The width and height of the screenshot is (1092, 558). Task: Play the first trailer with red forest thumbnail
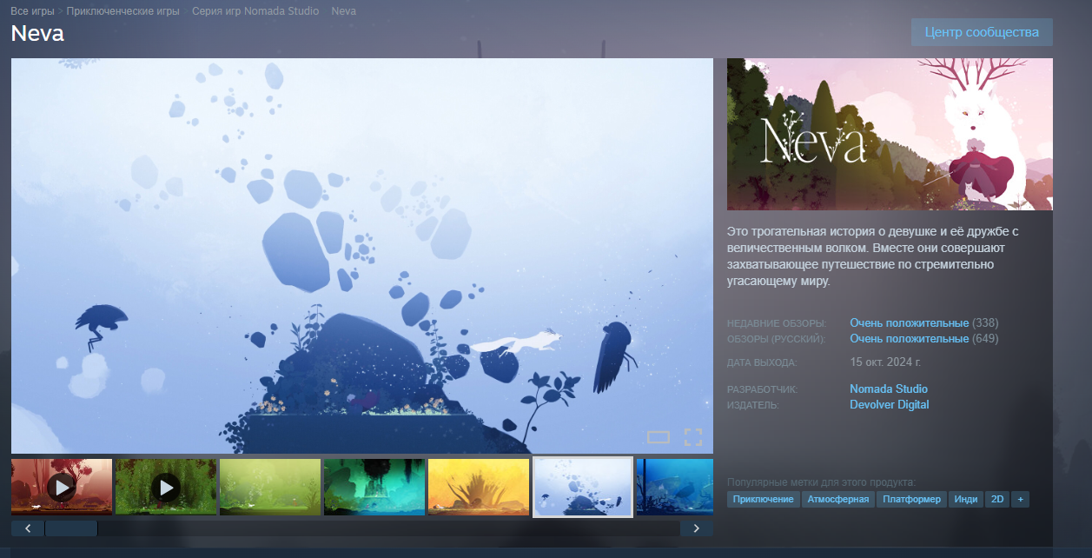coord(62,487)
